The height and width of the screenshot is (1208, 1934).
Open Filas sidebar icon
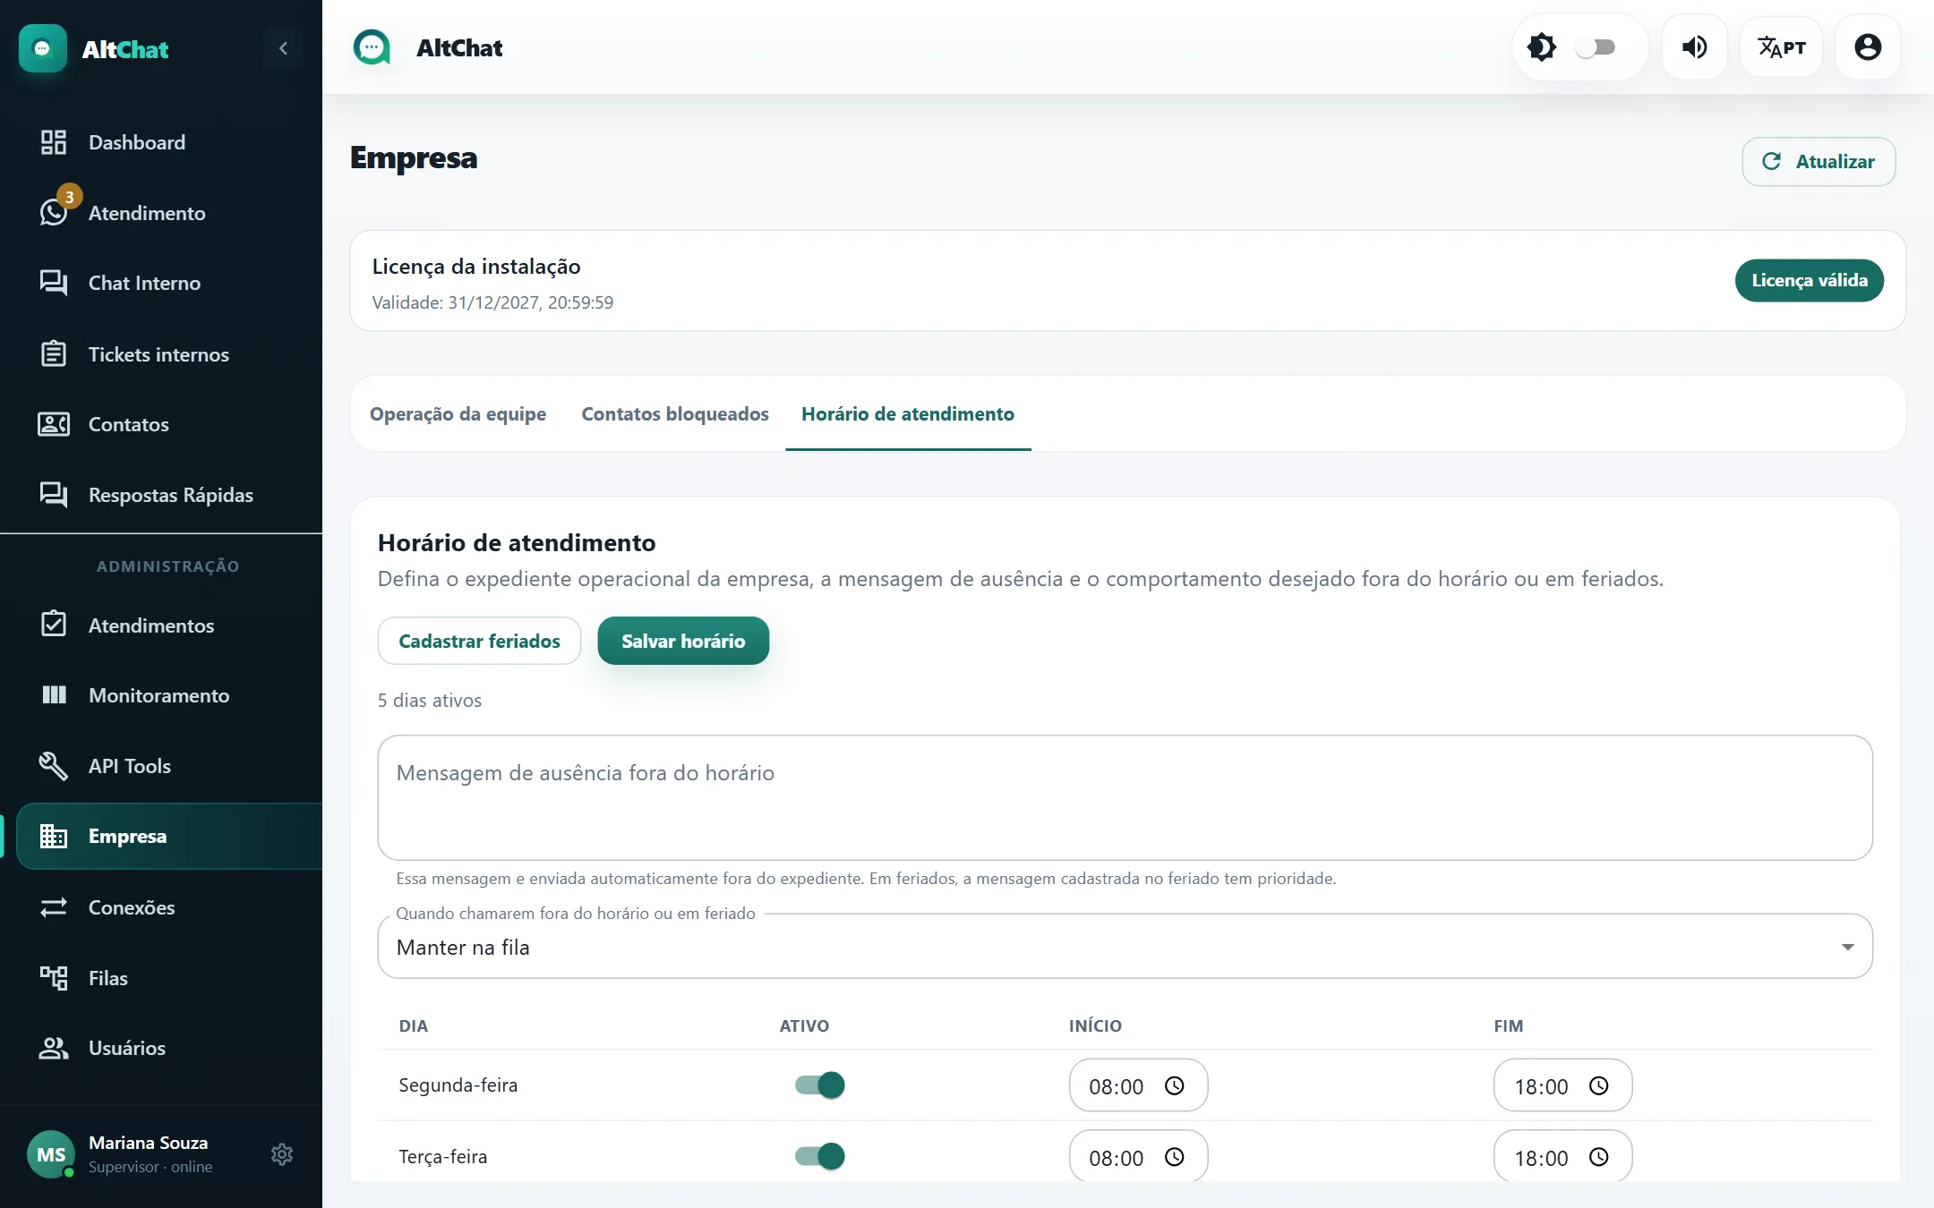coord(54,978)
